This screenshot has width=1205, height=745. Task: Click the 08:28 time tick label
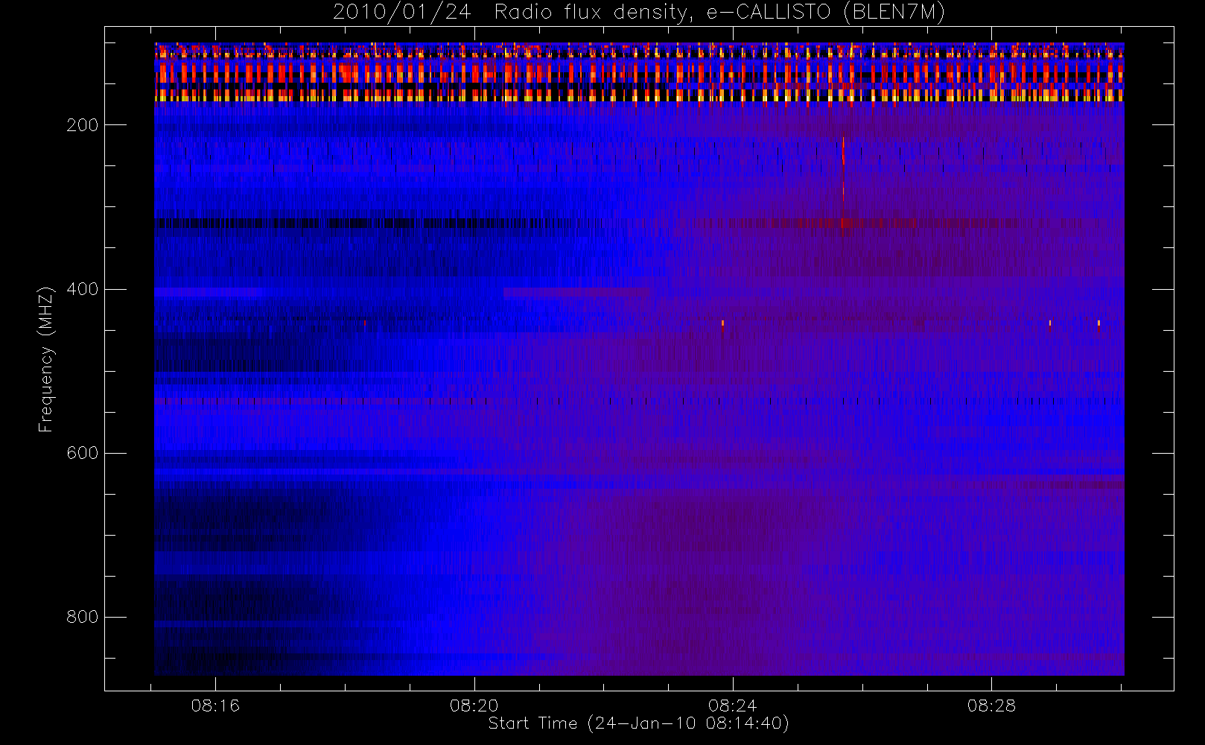(x=992, y=706)
